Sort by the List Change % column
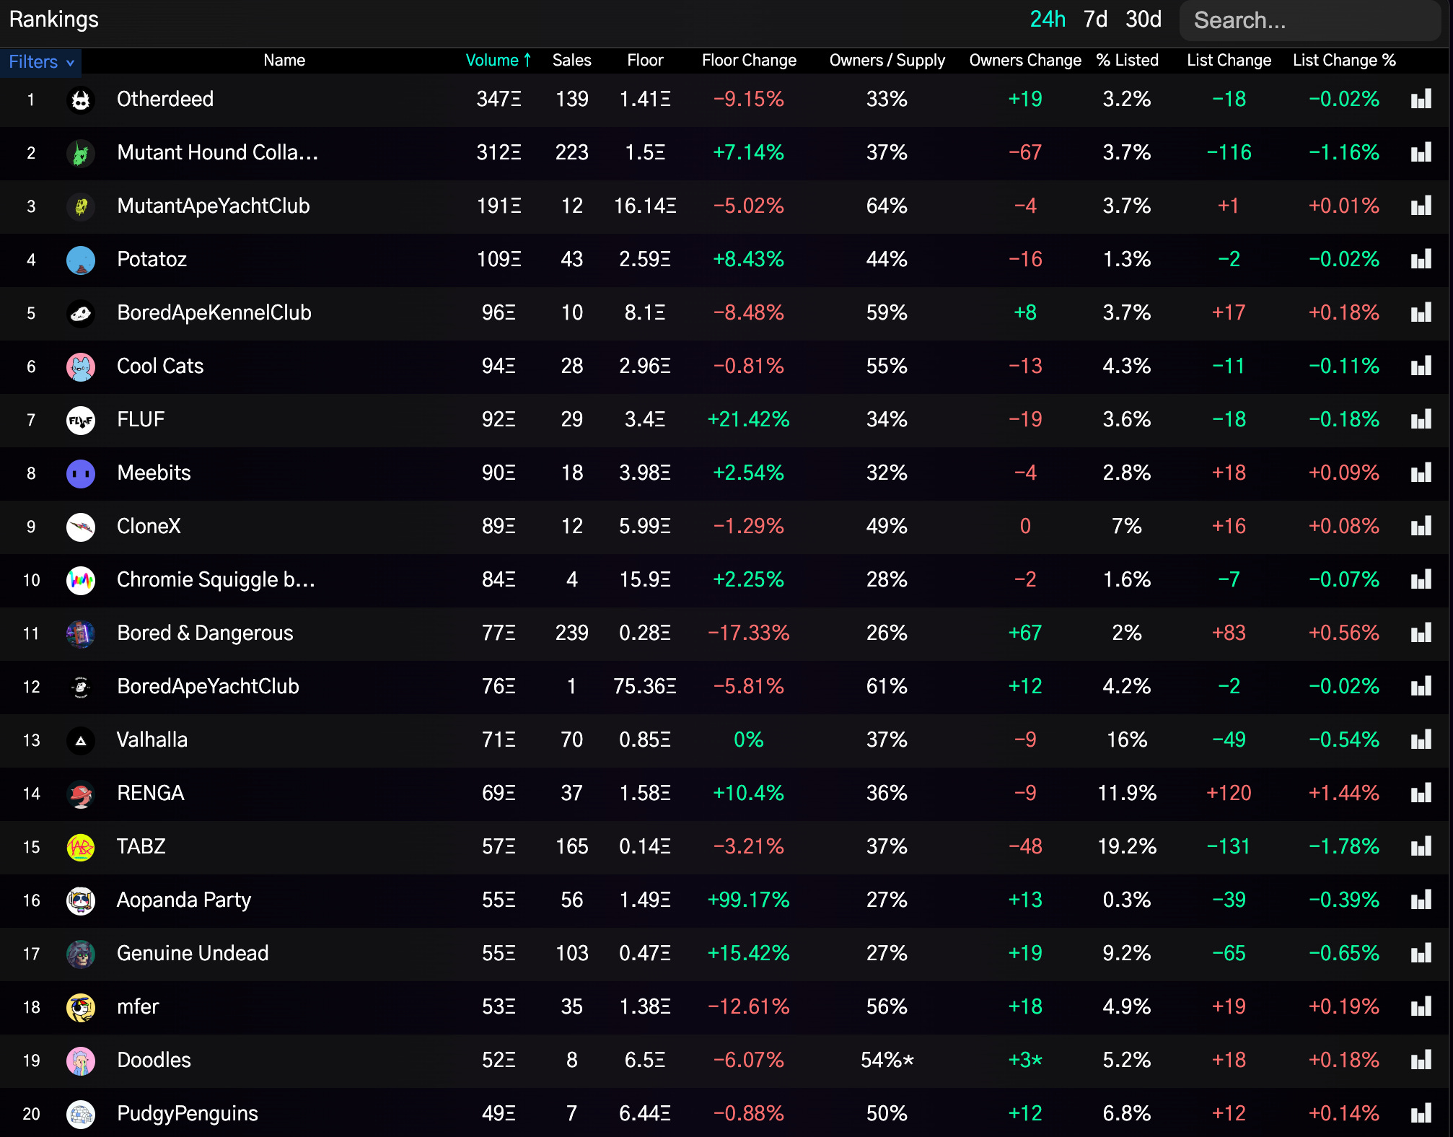This screenshot has height=1137, width=1453. 1344,61
